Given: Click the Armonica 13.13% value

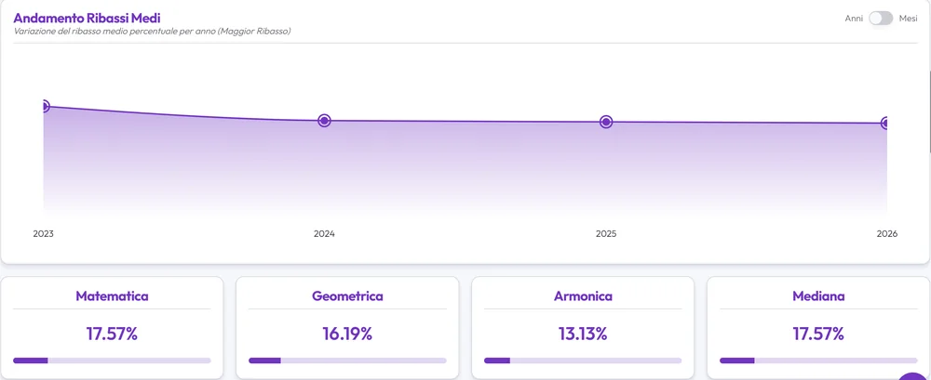Looking at the screenshot, I should point(583,334).
